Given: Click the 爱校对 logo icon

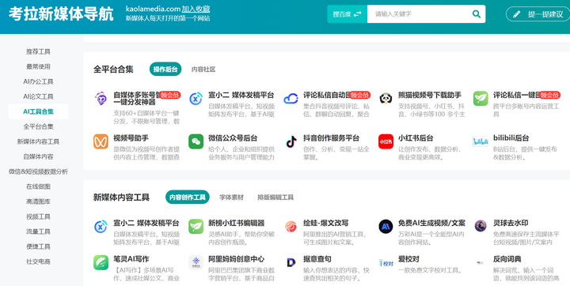Looking at the screenshot, I should 386,263.
